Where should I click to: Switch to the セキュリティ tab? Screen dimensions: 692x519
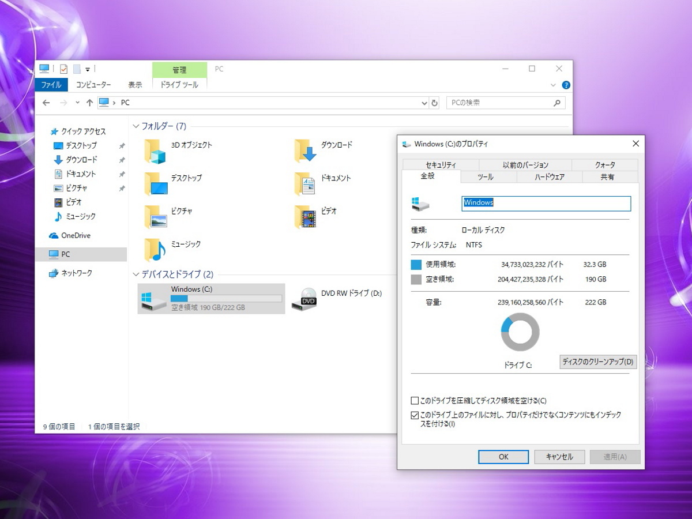pos(441,165)
